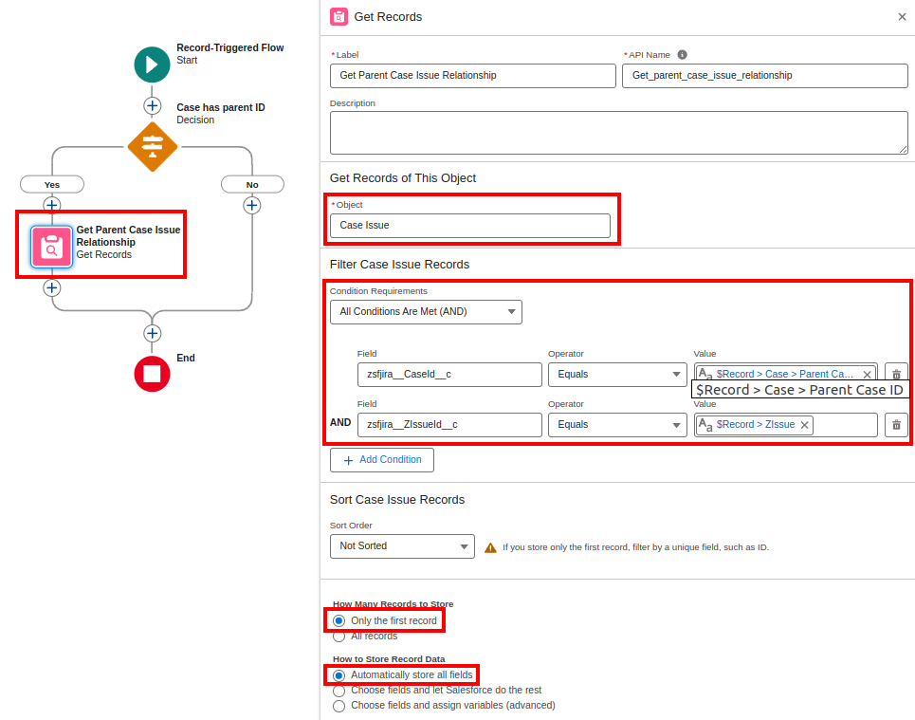
Task: Click the Add Condition button
Action: pos(382,460)
